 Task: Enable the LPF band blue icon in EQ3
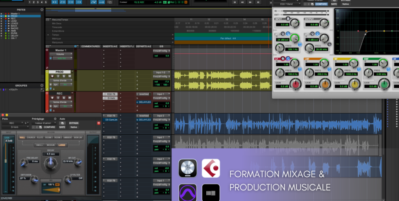click(x=317, y=34)
